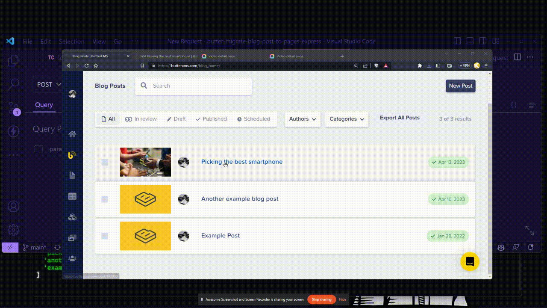Tick checkbox for Example Post row
547x308 pixels.
105,236
